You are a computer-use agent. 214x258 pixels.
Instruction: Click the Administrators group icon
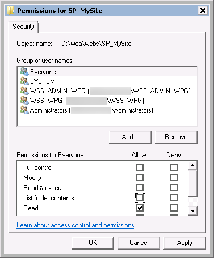tap(24, 110)
